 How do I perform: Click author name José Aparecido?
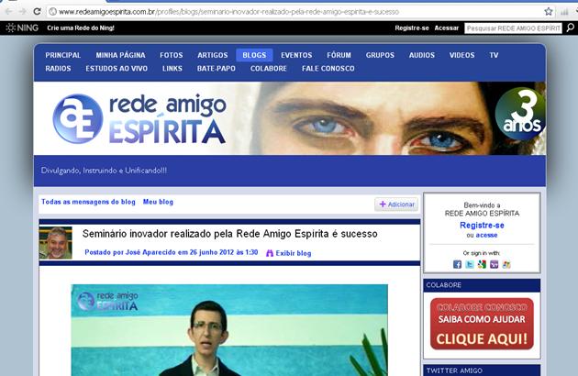click(x=150, y=252)
